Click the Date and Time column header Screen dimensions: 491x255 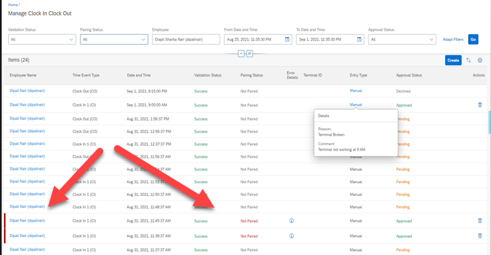(139, 75)
